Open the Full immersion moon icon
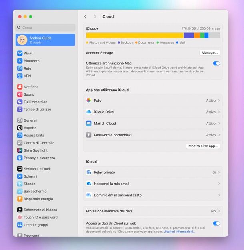The image size is (244, 250). pyautogui.click(x=20, y=102)
